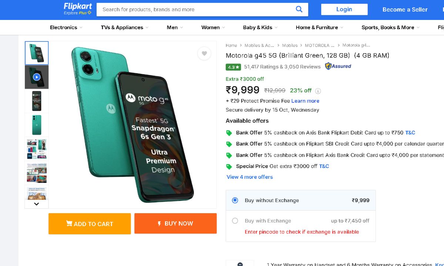
Task: Click the Flipkart Assured badge
Action: point(338,66)
